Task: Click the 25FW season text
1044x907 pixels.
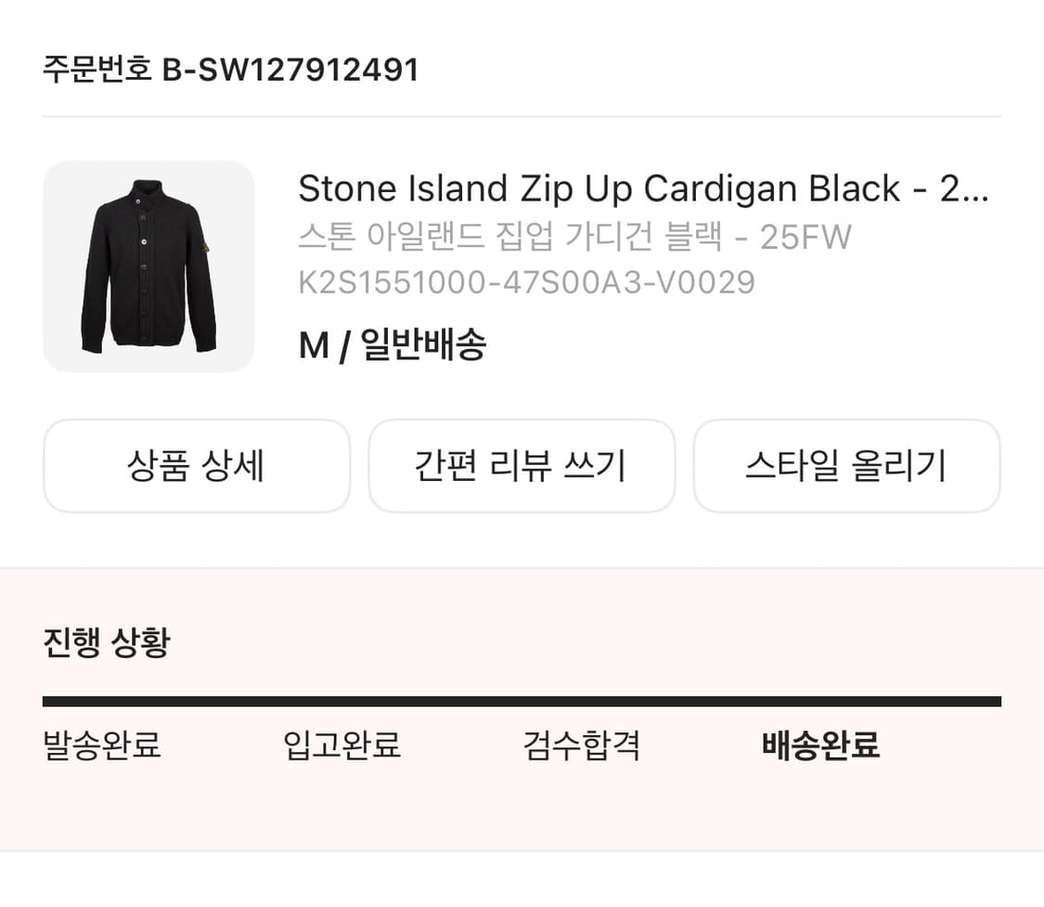Action: pyautogui.click(x=806, y=238)
